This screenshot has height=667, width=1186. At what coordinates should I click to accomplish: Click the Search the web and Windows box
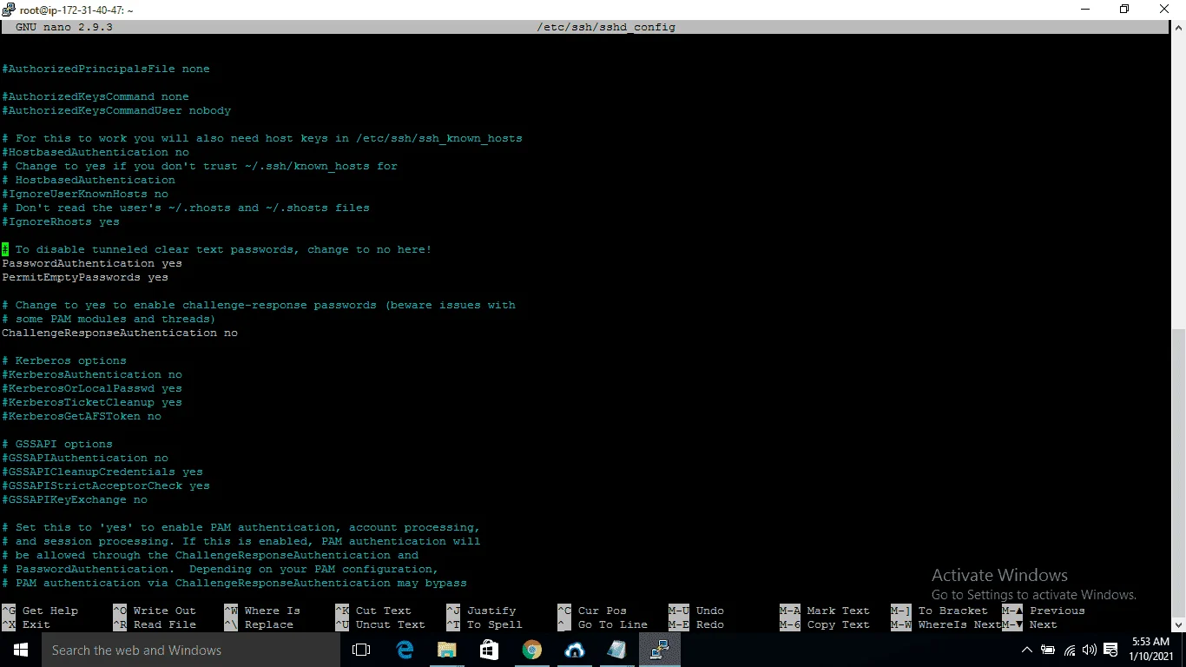190,650
